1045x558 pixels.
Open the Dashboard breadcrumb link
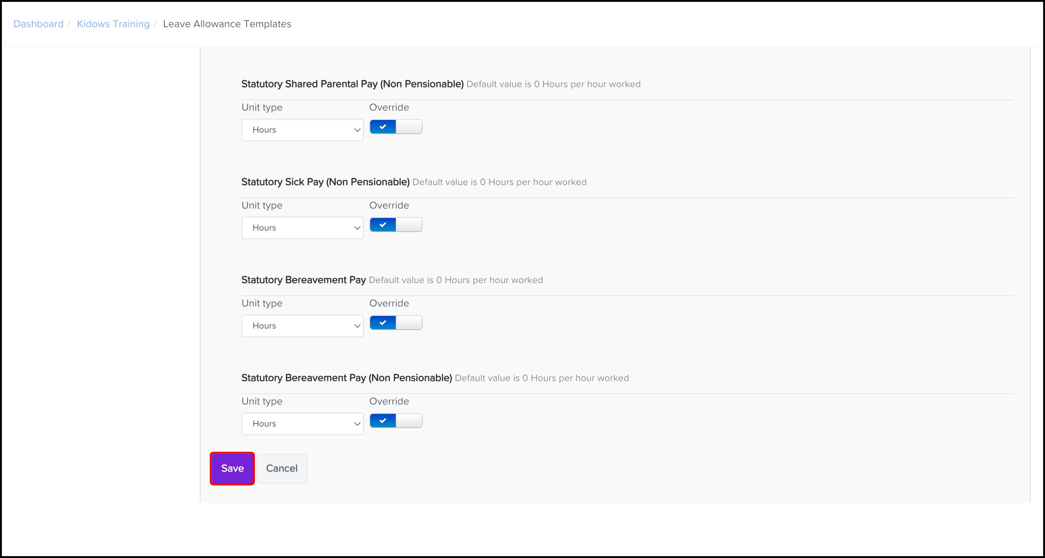coord(38,24)
